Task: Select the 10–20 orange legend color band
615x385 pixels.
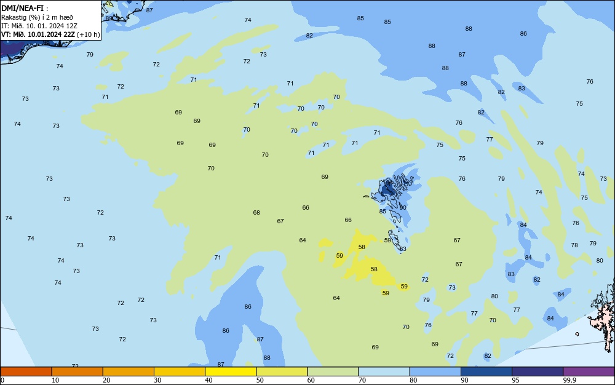Action: tap(77, 371)
